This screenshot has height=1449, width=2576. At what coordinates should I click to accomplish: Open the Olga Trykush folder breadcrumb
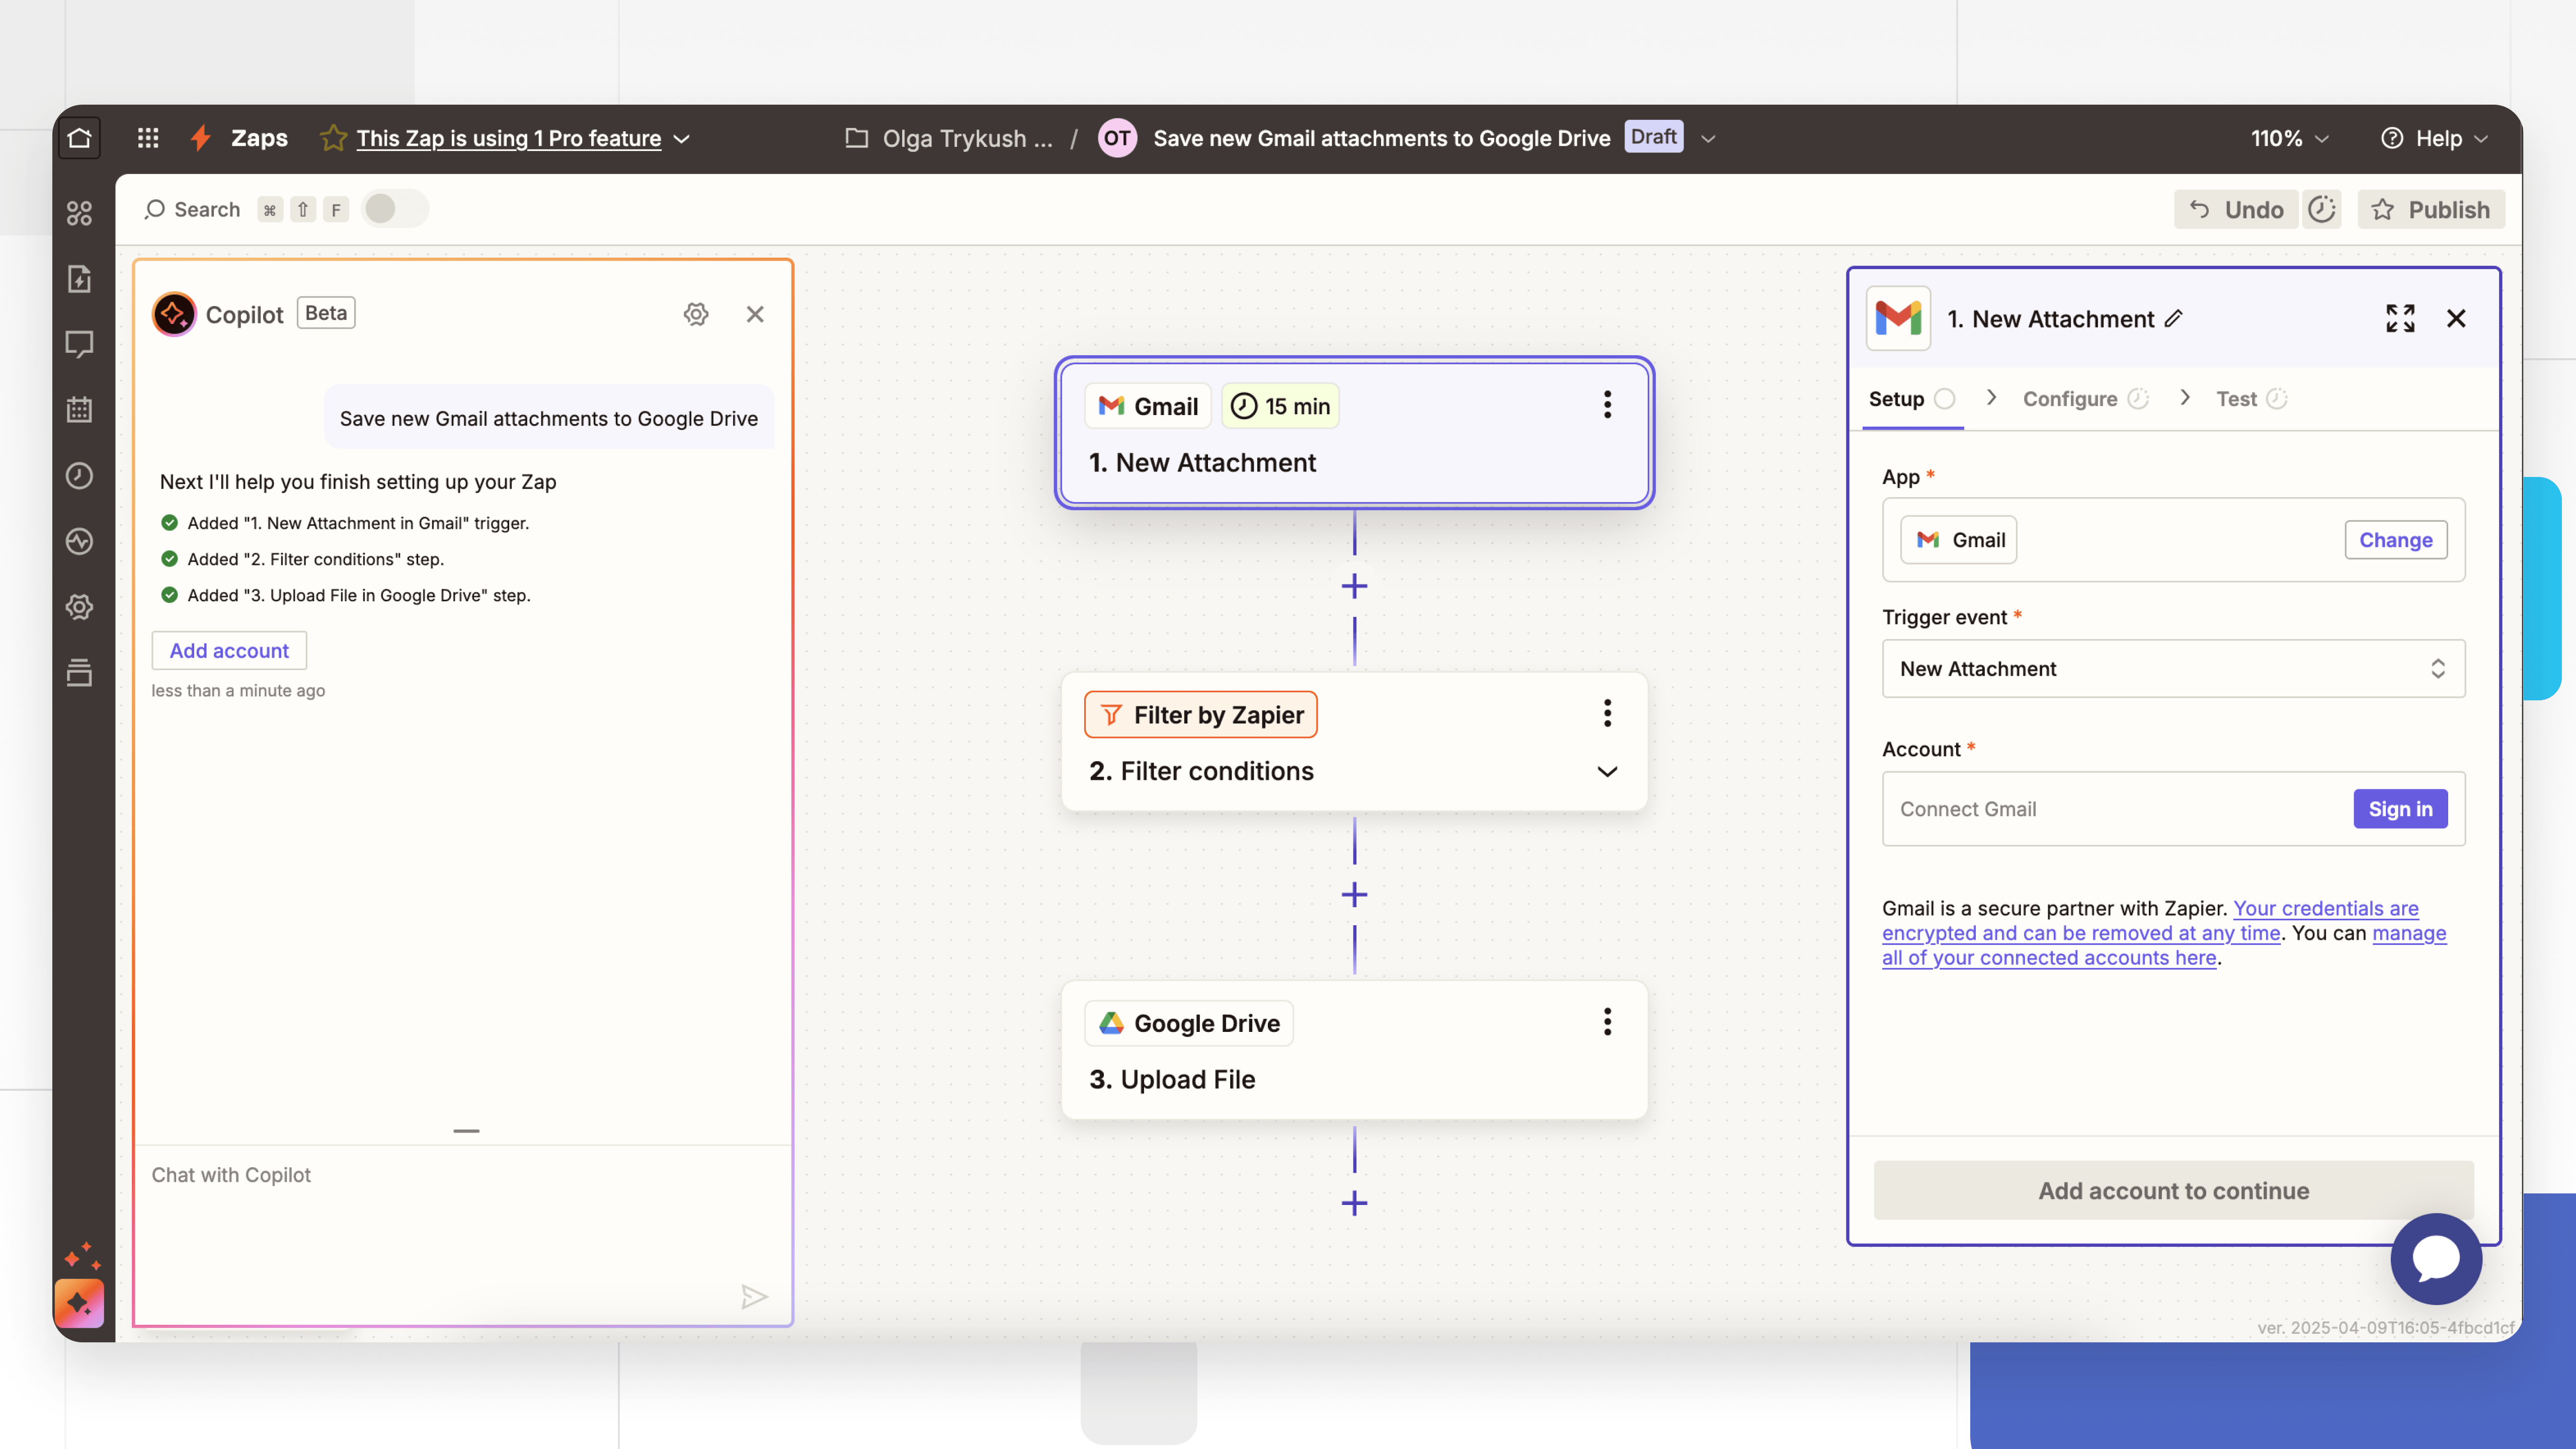pos(949,139)
